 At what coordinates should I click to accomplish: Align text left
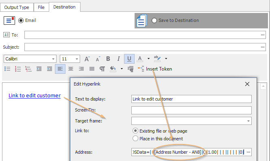tap(60, 69)
